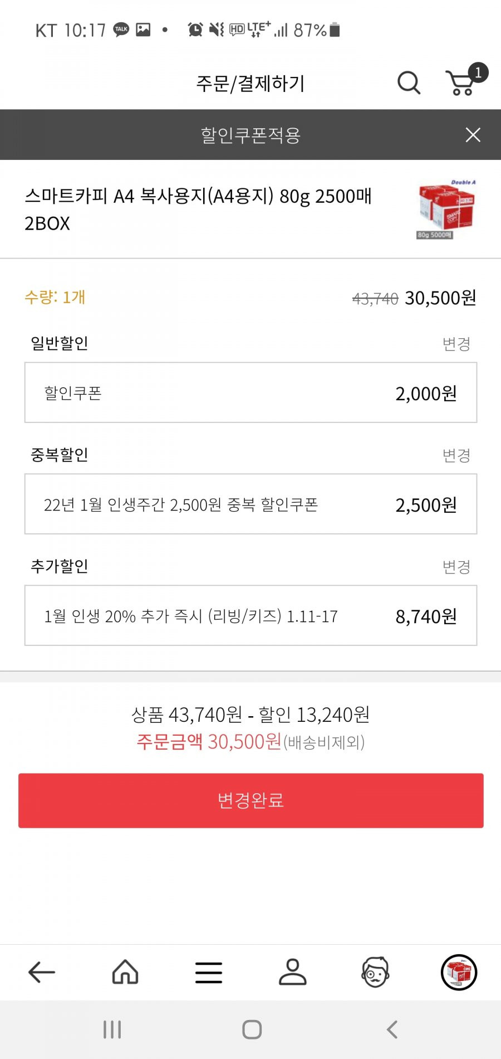Select the 22년 1월 인생주간 중복 할인쿠폰 box
The height and width of the screenshot is (1059, 501).
coord(250,504)
